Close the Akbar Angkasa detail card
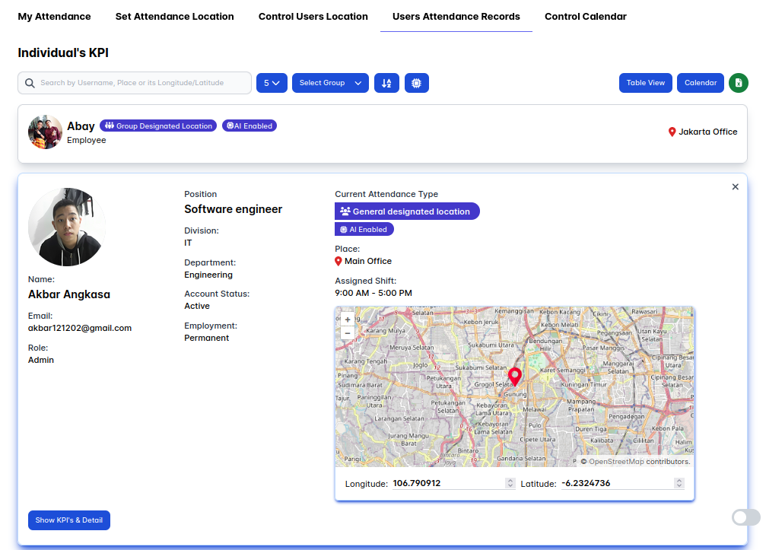The image size is (766, 550). point(735,187)
